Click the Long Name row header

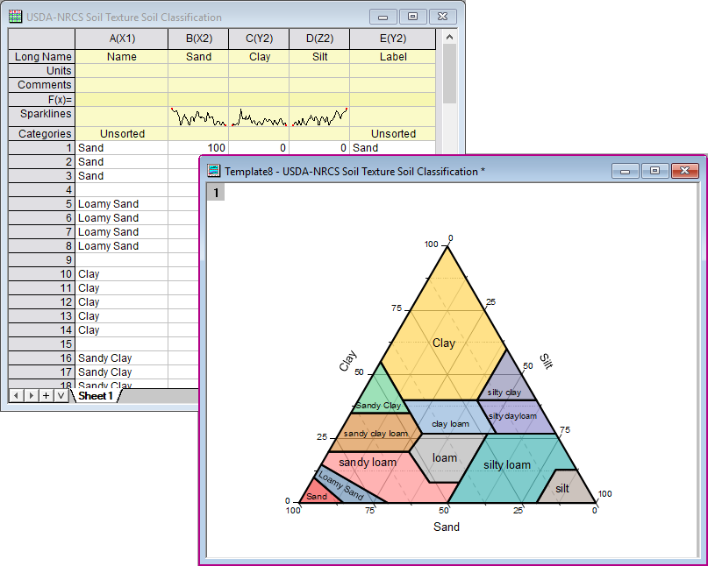(x=42, y=56)
